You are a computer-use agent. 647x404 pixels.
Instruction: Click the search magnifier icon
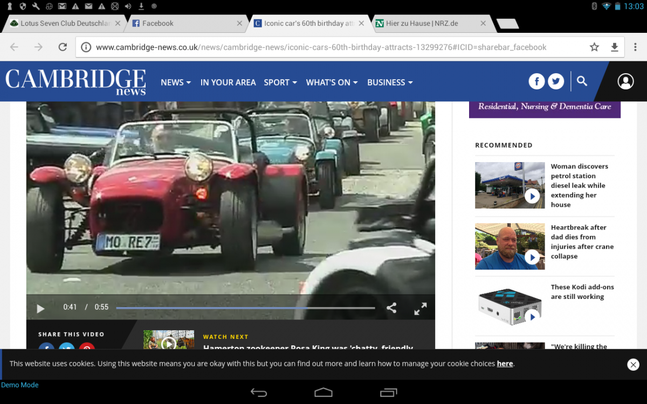pyautogui.click(x=582, y=81)
